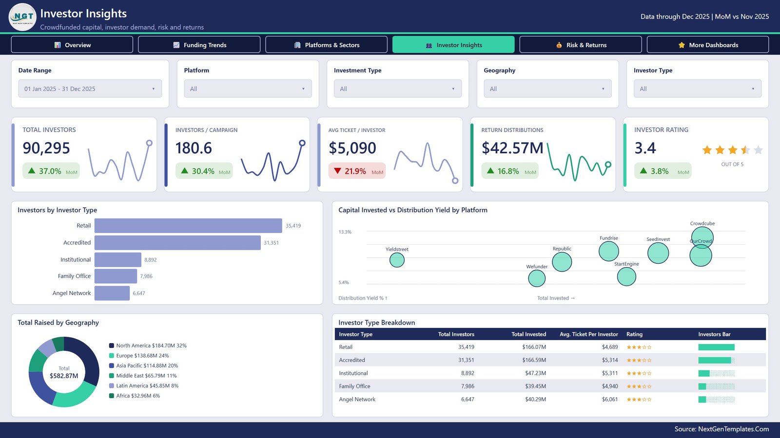Screen dimensions: 780x438
Task: Click the North America legend color swatch
Action: [x=112, y=346]
